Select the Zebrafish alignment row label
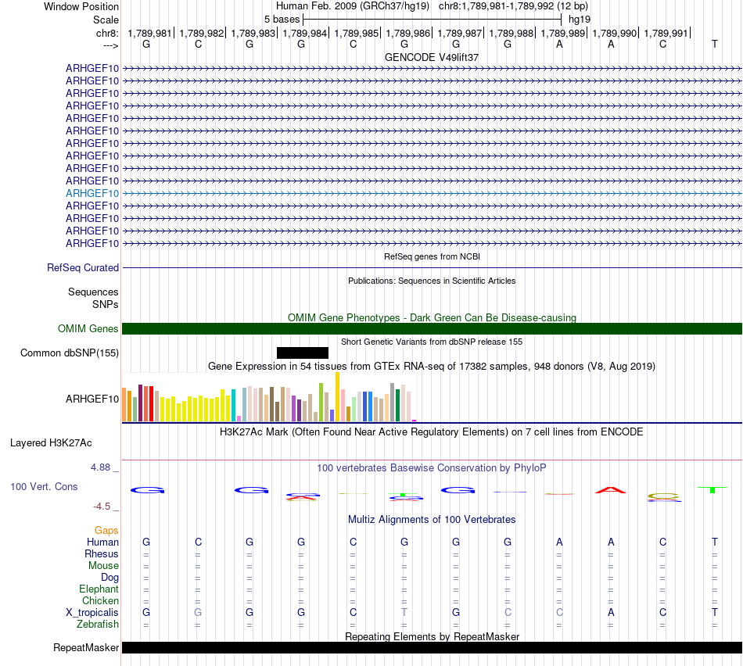 [98, 625]
